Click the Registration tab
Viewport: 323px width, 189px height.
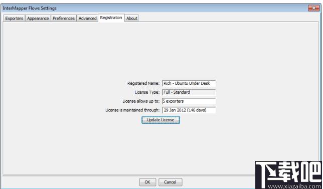[111, 18]
